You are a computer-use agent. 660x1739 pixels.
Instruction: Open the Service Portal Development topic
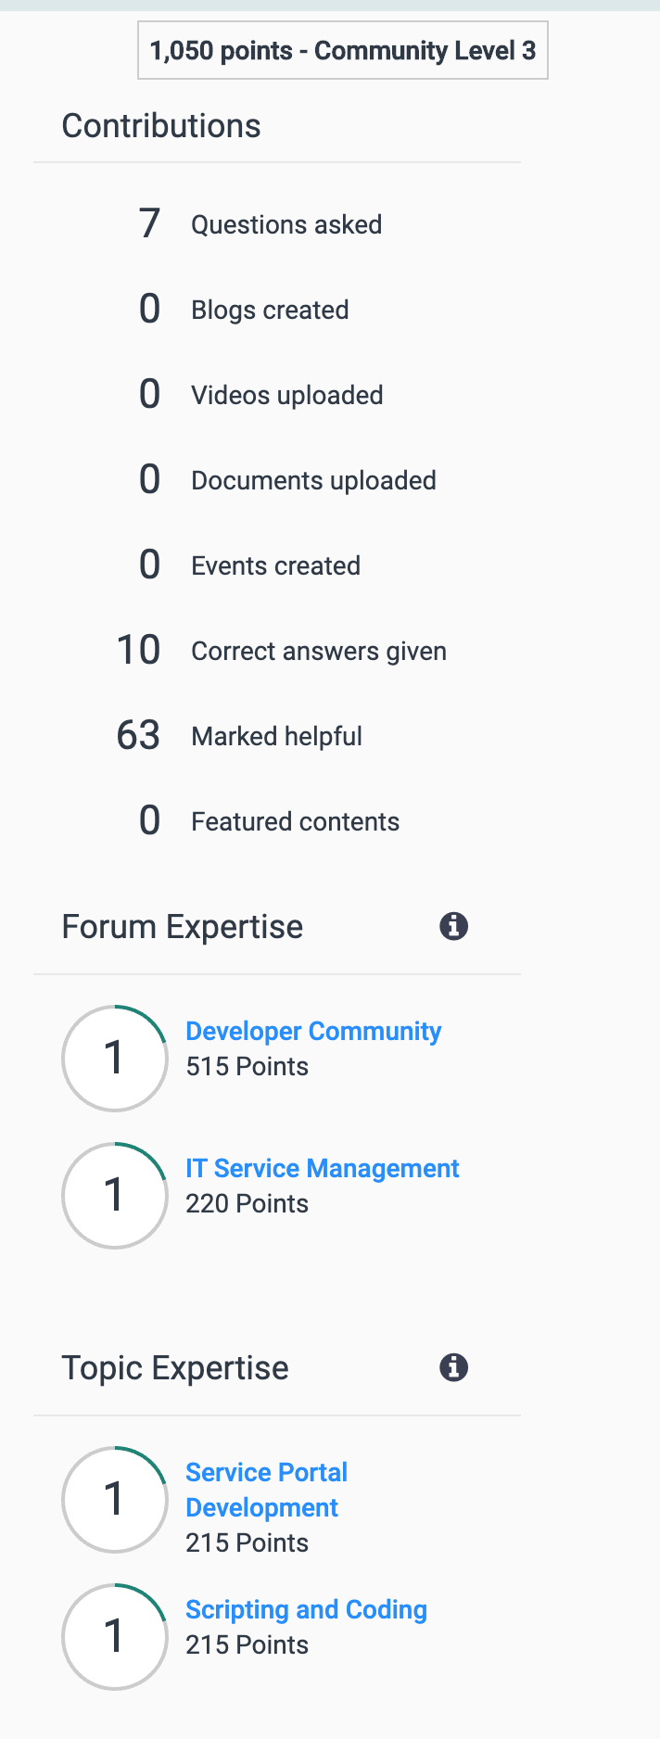[x=267, y=1490]
